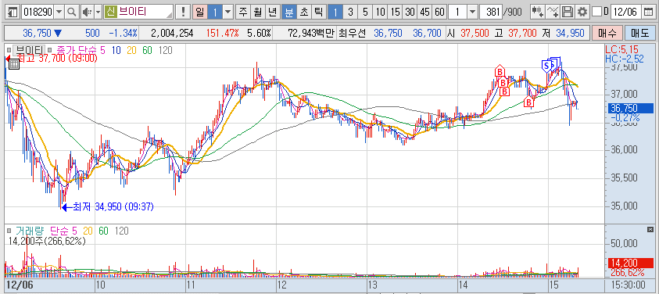
Task: Click the blue 10 moving average legend
Action: (x=116, y=51)
